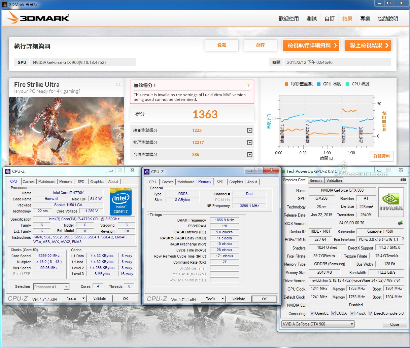Select the 結果 navigation item
This screenshot has height=348, width=410.
click(347, 18)
